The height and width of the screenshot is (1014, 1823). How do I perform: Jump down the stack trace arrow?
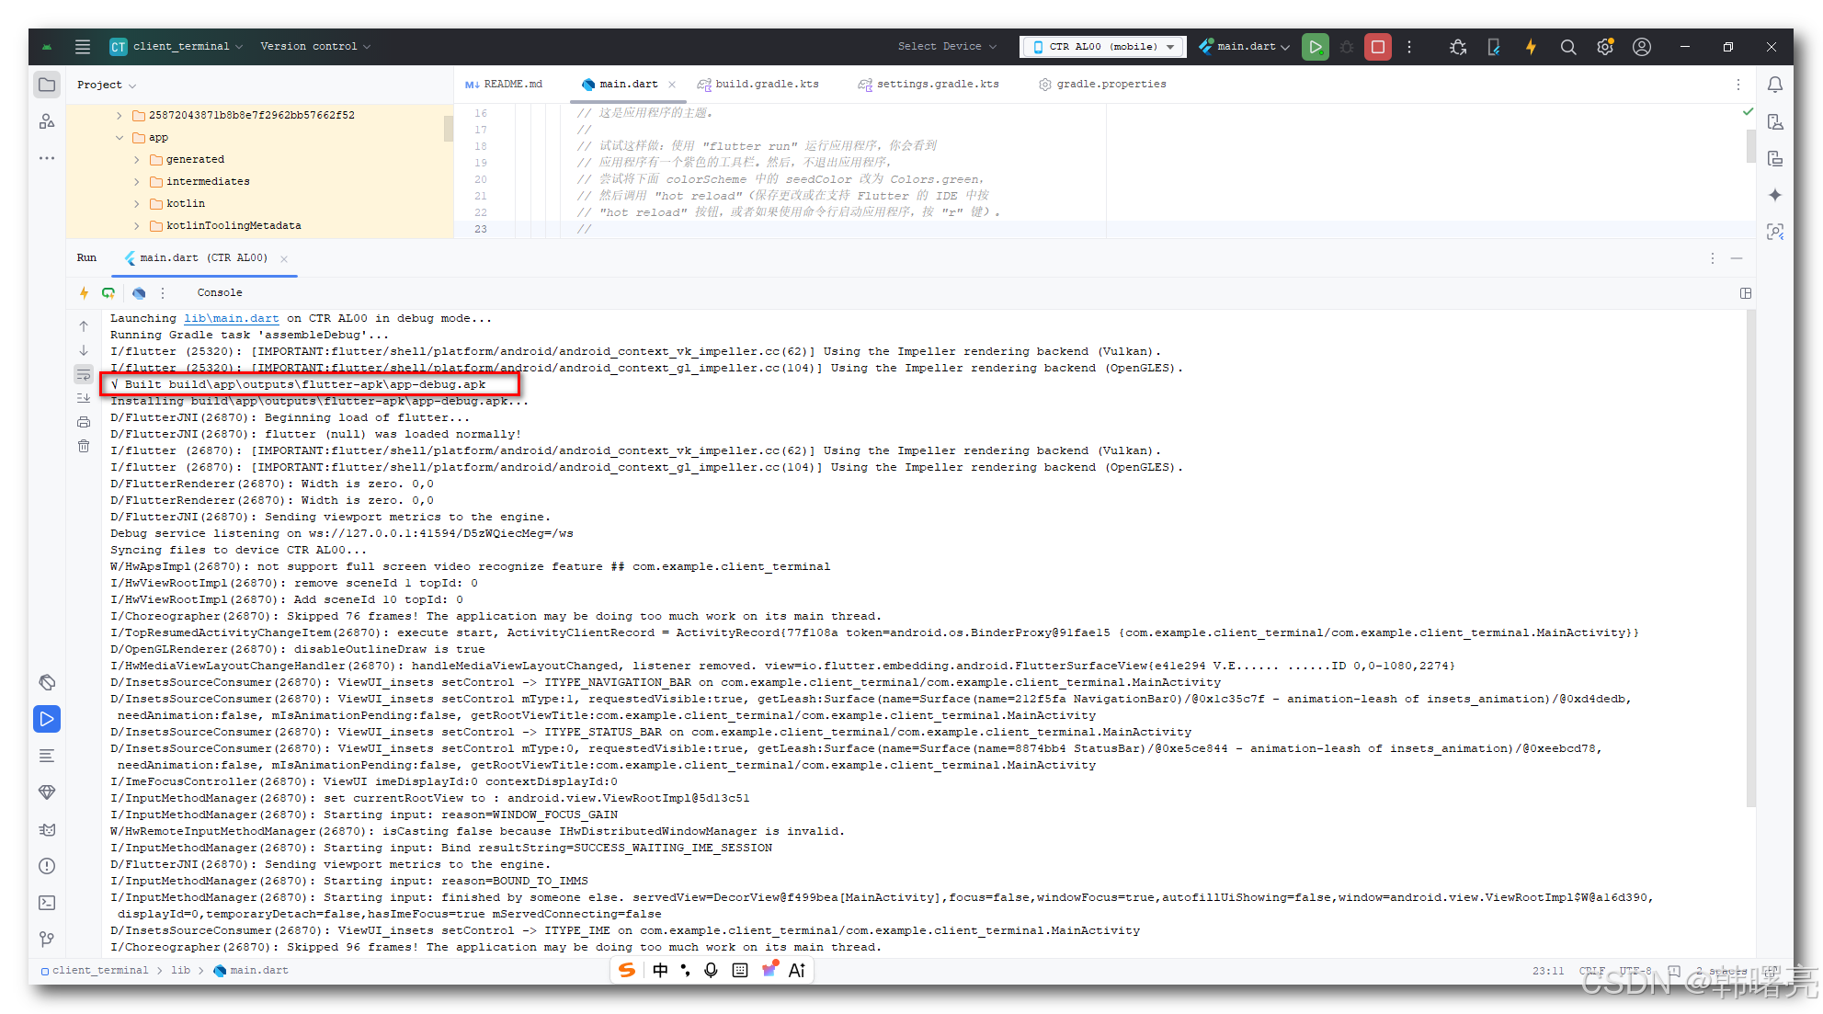click(84, 350)
